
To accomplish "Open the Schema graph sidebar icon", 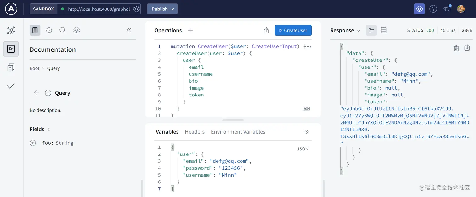I will tap(11, 31).
